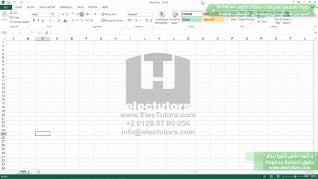Viewport: 318px width, 179px height.
Task: Apply cell borders icon
Action: click(x=51, y=20)
